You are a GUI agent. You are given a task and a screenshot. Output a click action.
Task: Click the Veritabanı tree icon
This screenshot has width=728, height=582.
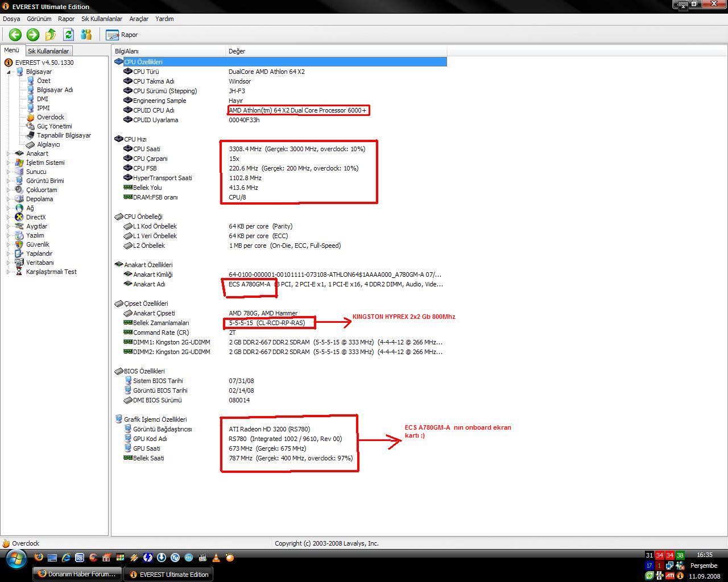19,263
